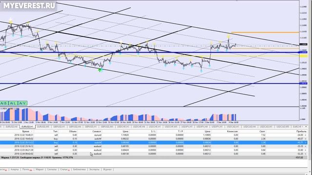The image size is (312, 175).
Task: Select the audusd row with price 0.68138
Action: (x=154, y=154)
